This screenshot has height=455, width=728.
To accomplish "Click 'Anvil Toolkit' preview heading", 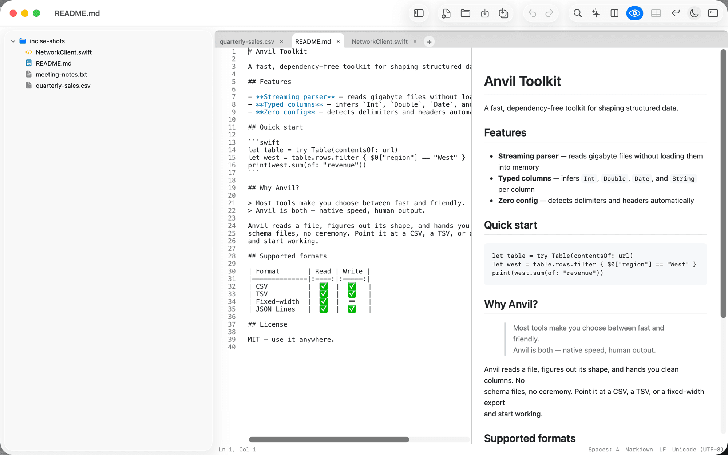I will tap(522, 81).
